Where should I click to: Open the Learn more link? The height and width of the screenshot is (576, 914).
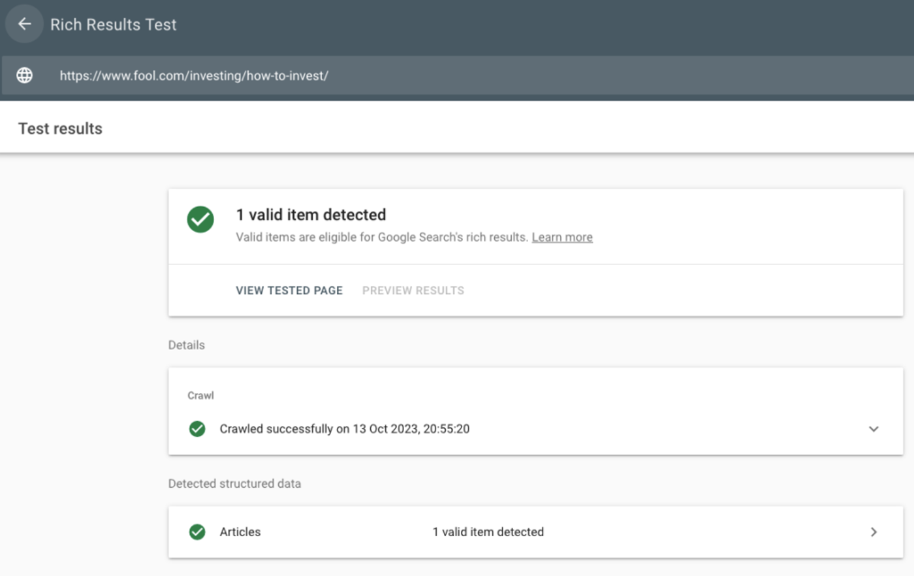pos(562,237)
